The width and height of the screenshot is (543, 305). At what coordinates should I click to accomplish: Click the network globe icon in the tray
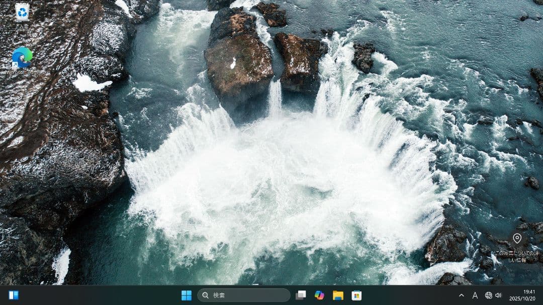click(x=489, y=296)
